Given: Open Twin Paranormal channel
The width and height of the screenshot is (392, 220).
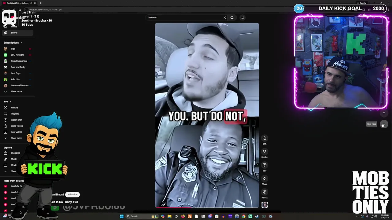Looking at the screenshot, I should point(17,61).
